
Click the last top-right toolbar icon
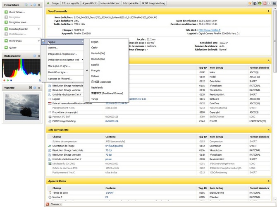click(274, 3)
